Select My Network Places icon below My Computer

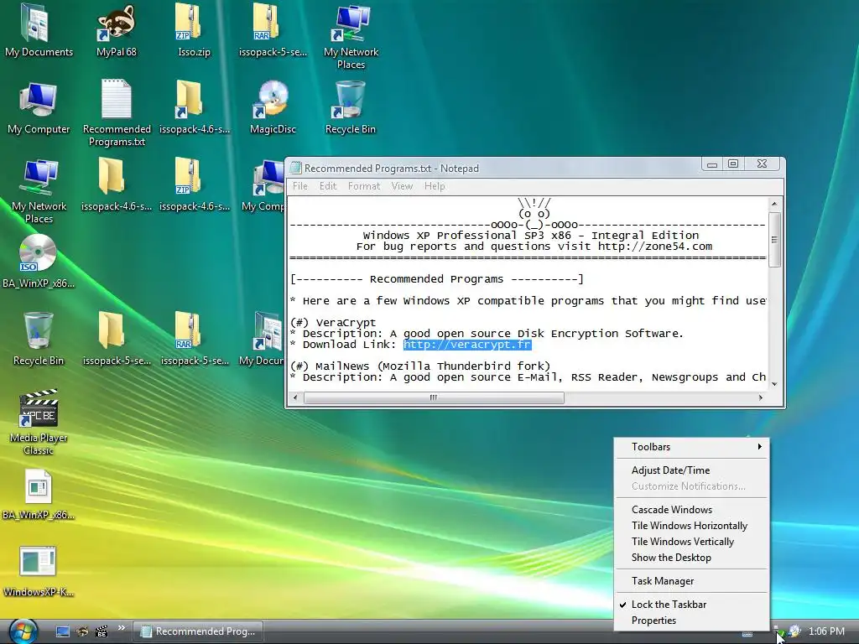[39, 191]
